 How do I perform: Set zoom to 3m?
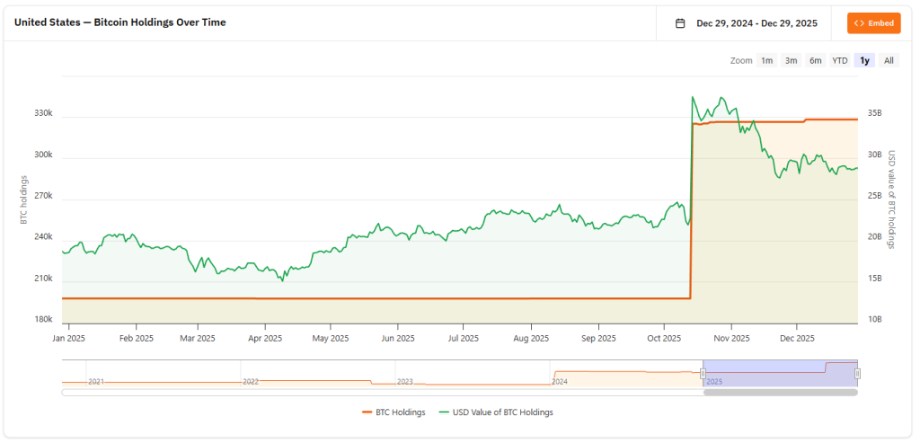791,60
